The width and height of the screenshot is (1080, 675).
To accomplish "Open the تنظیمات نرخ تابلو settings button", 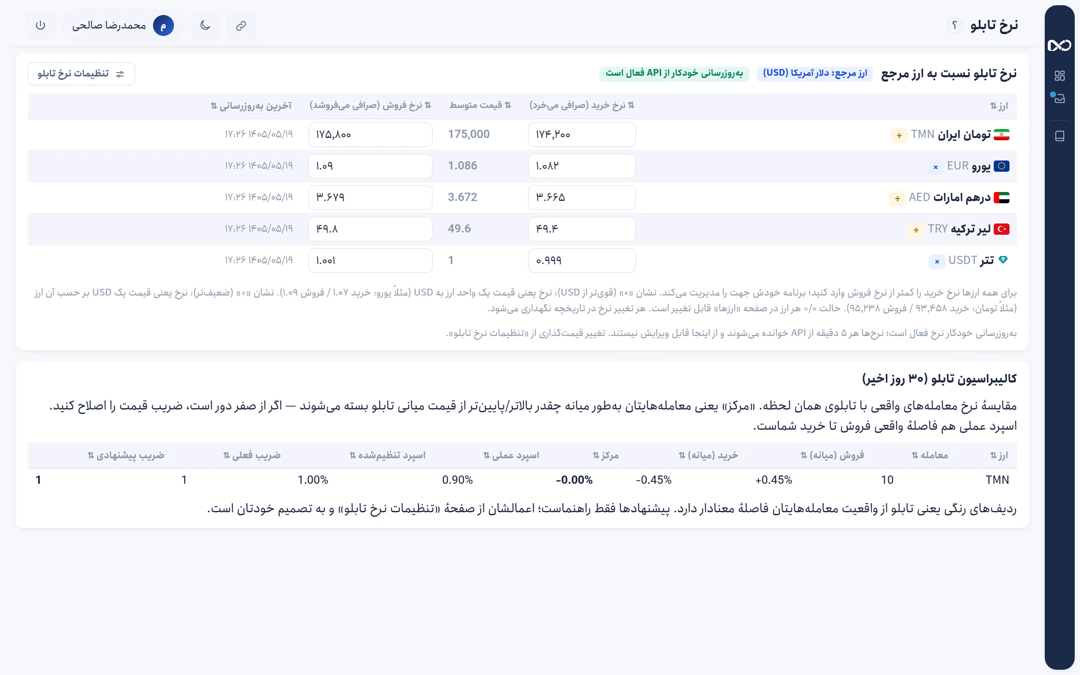I will point(81,73).
